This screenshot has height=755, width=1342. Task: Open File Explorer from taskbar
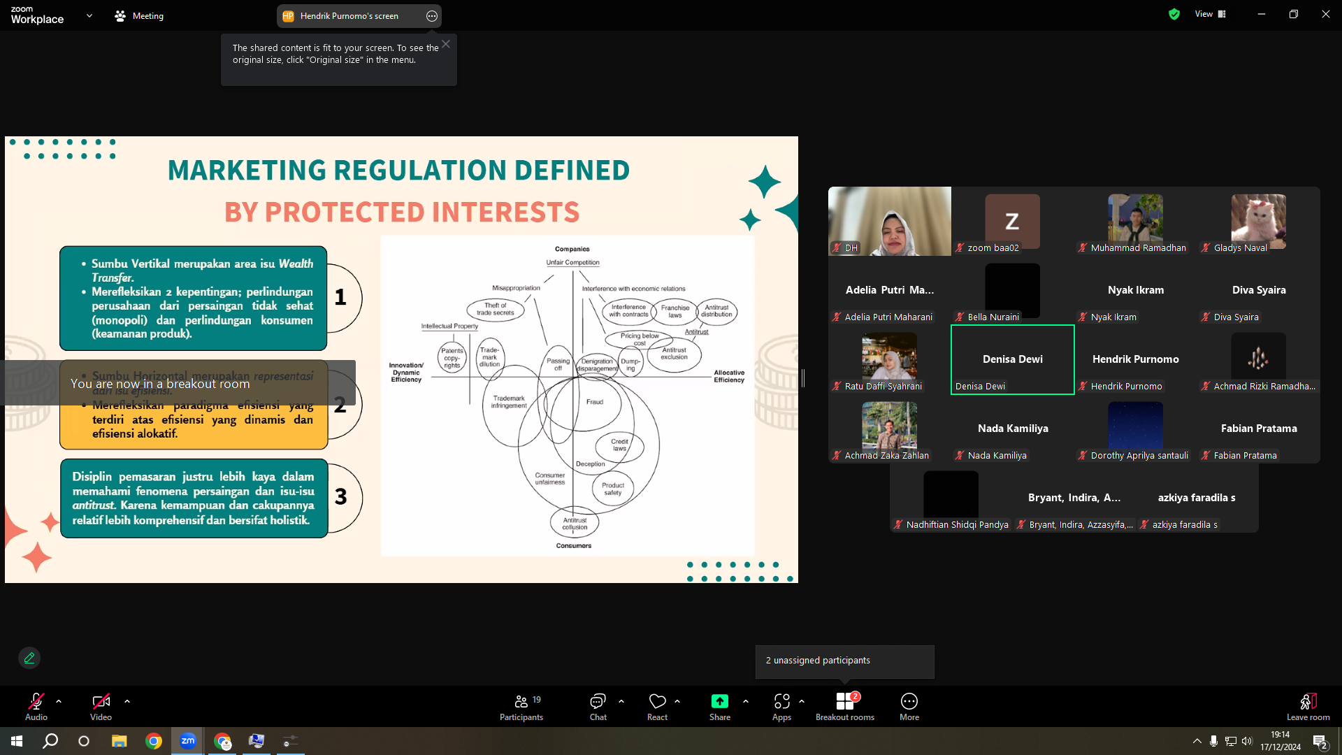[119, 741]
